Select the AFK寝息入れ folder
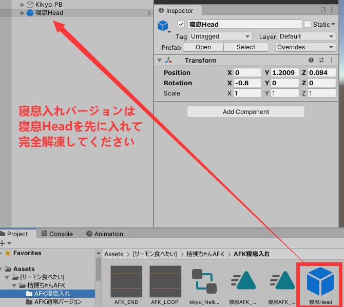This screenshot has width=344, height=307. pos(47,294)
